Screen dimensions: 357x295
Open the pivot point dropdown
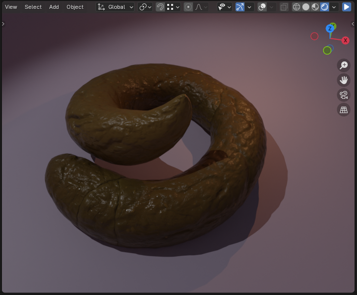click(x=145, y=7)
